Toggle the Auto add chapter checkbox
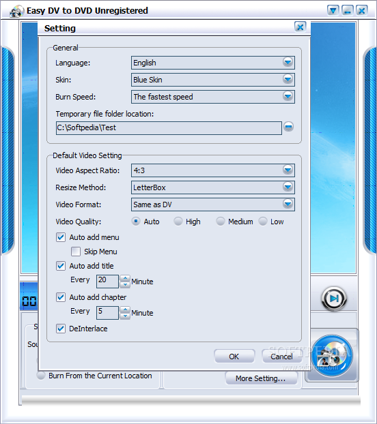This screenshot has height=424, width=377. 61,297
